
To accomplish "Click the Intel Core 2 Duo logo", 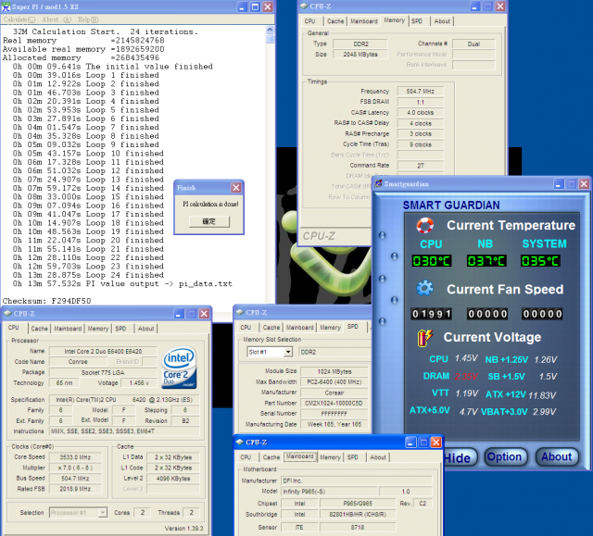I will click(x=179, y=368).
